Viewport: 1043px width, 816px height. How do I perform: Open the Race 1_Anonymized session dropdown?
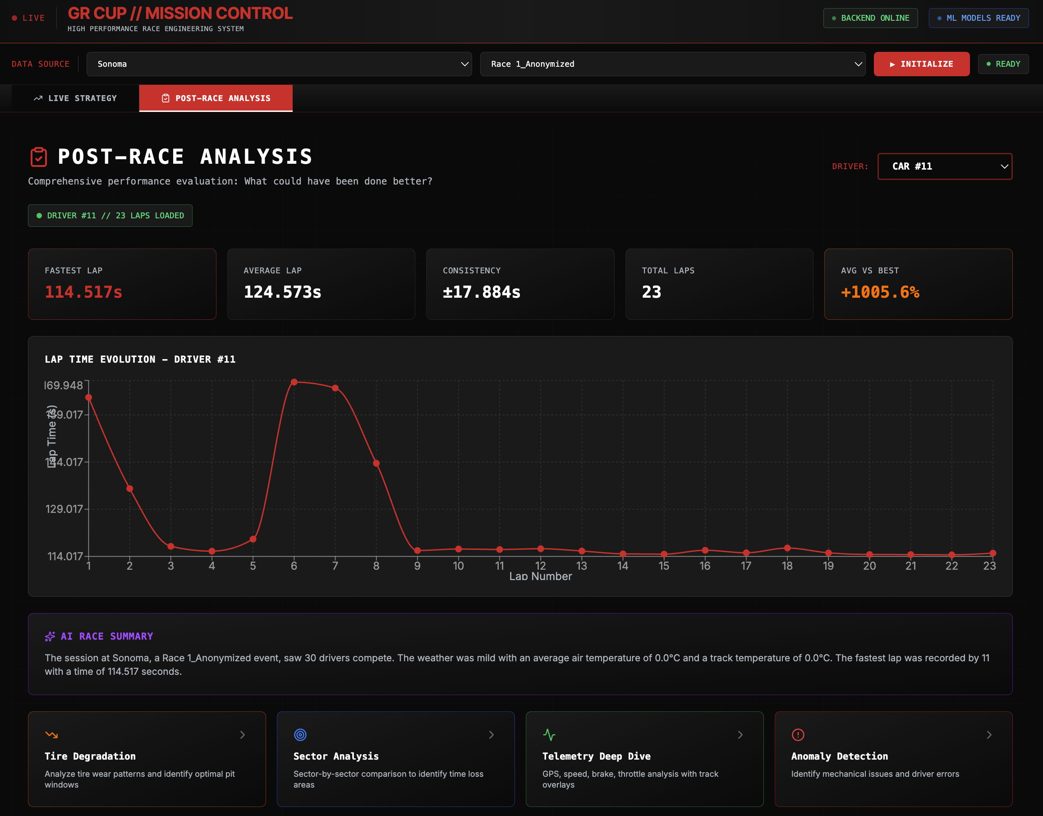click(x=672, y=64)
